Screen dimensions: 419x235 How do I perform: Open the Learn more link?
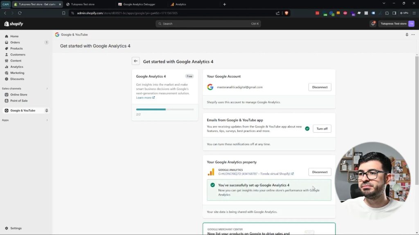(145, 98)
